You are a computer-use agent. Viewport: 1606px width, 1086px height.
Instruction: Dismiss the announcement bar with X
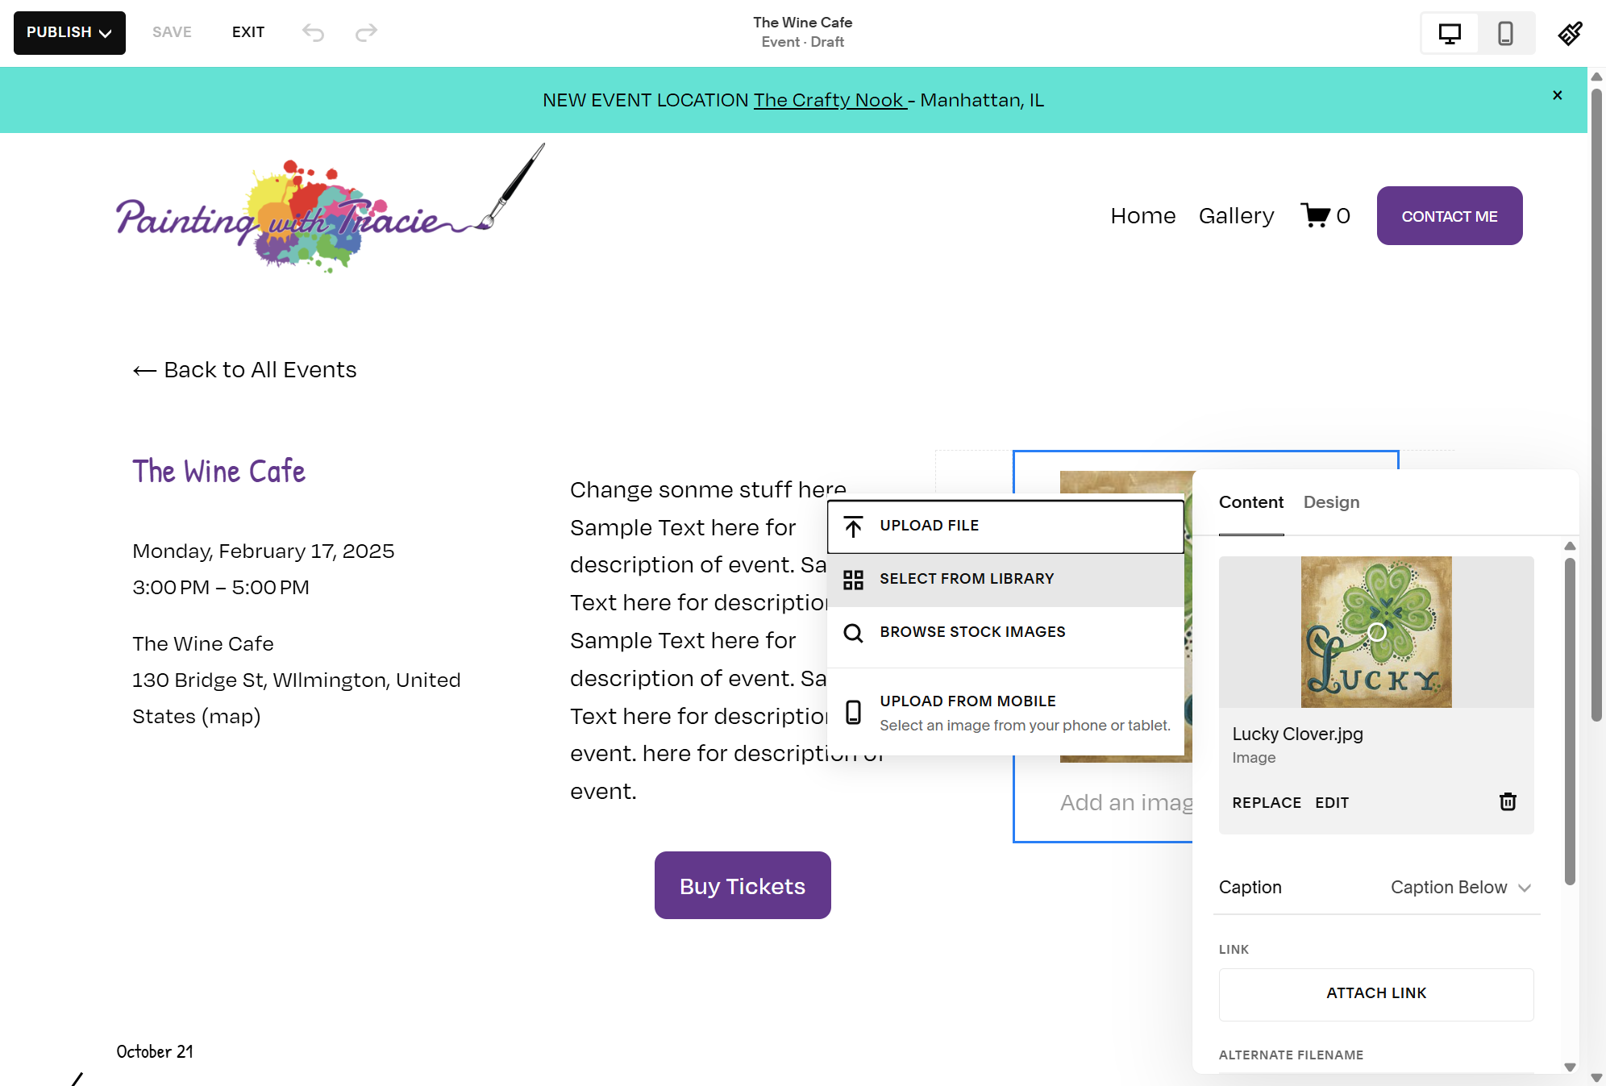1558,95
